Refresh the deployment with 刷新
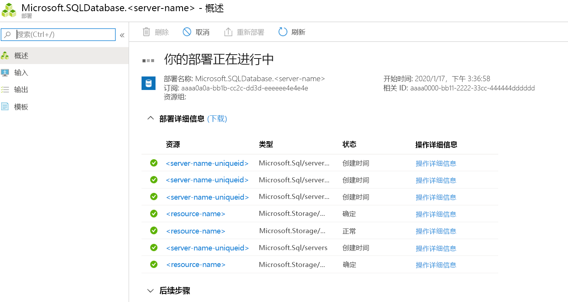Screen dimensions: 568x302 pos(292,32)
